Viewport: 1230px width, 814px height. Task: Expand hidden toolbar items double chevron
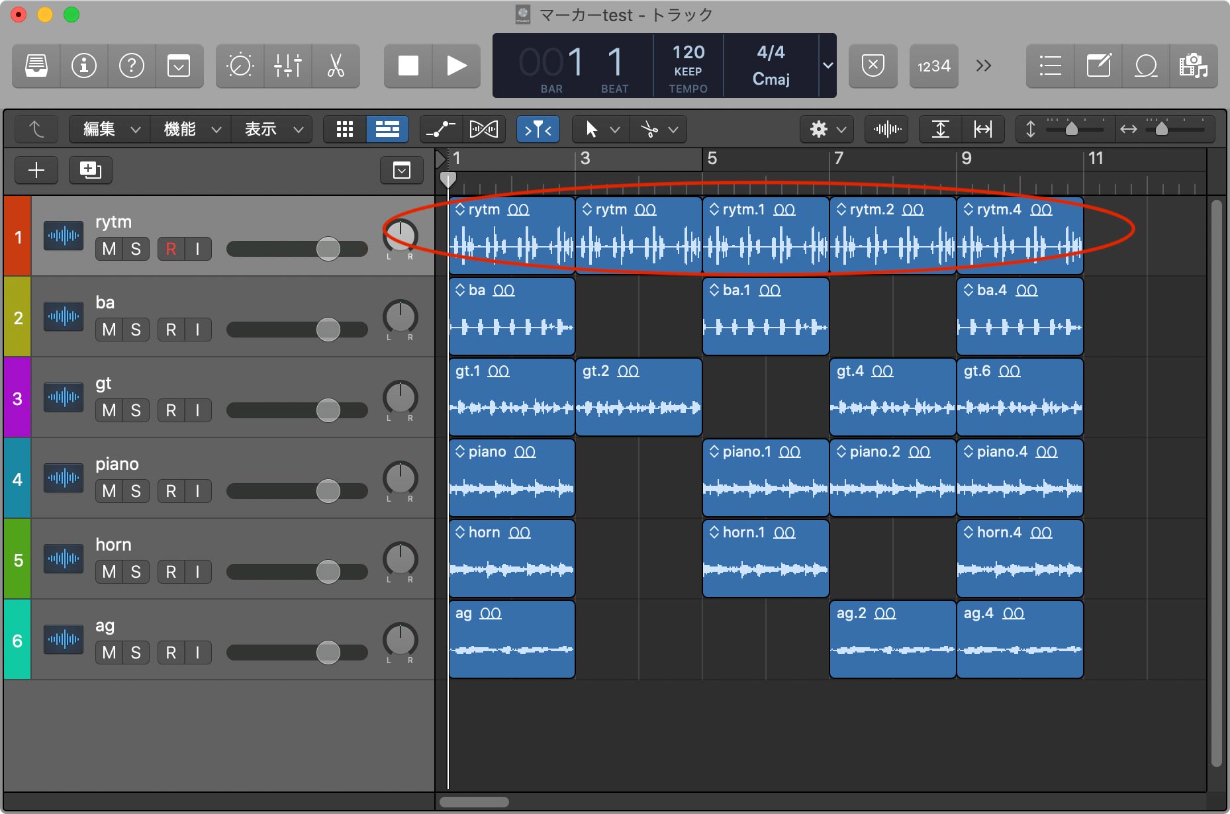(984, 66)
